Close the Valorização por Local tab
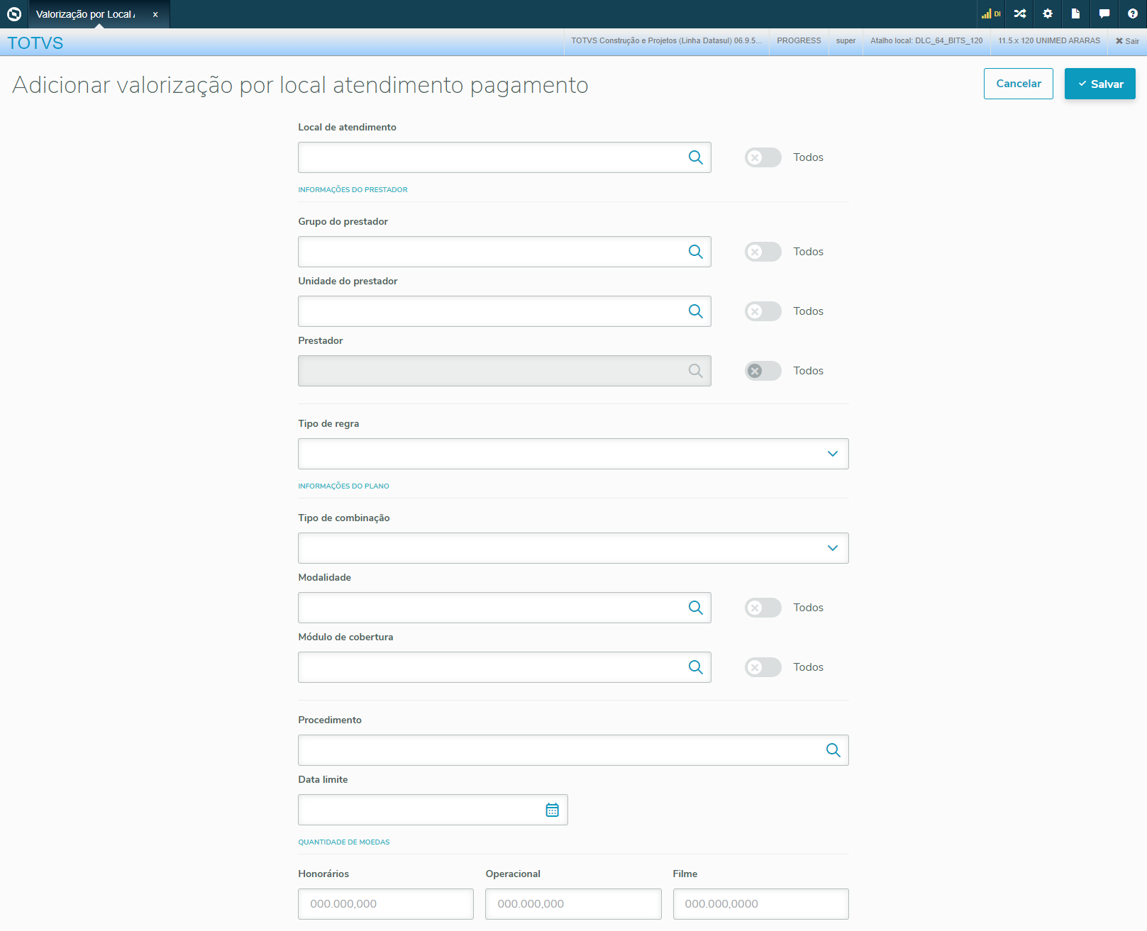 point(155,14)
